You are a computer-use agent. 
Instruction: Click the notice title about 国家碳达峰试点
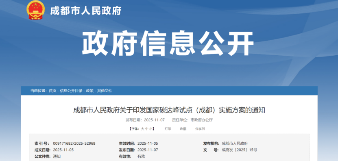coord(169,110)
